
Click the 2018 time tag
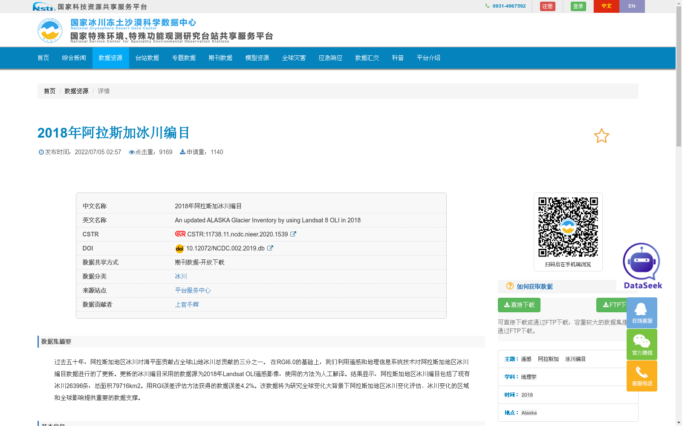point(527,395)
